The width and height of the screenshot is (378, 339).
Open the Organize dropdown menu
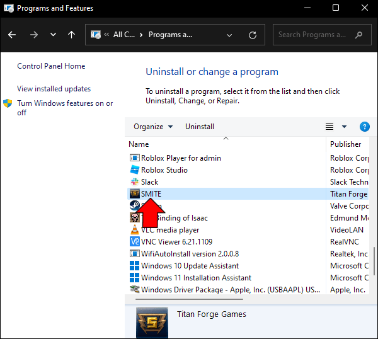(x=153, y=127)
